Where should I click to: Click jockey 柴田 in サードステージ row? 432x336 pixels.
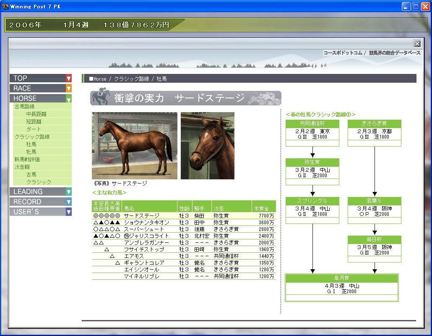199,216
